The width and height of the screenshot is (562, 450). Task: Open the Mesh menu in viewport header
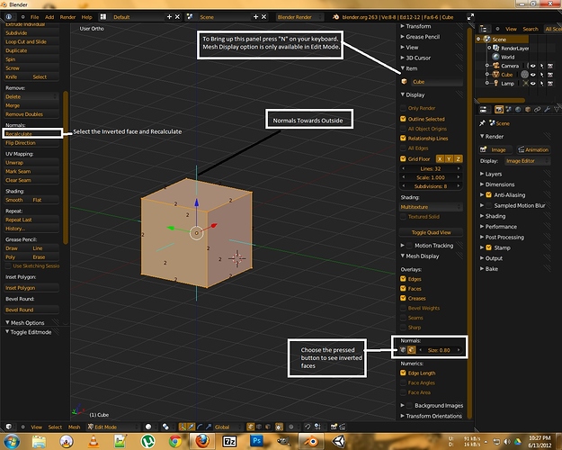(x=75, y=427)
